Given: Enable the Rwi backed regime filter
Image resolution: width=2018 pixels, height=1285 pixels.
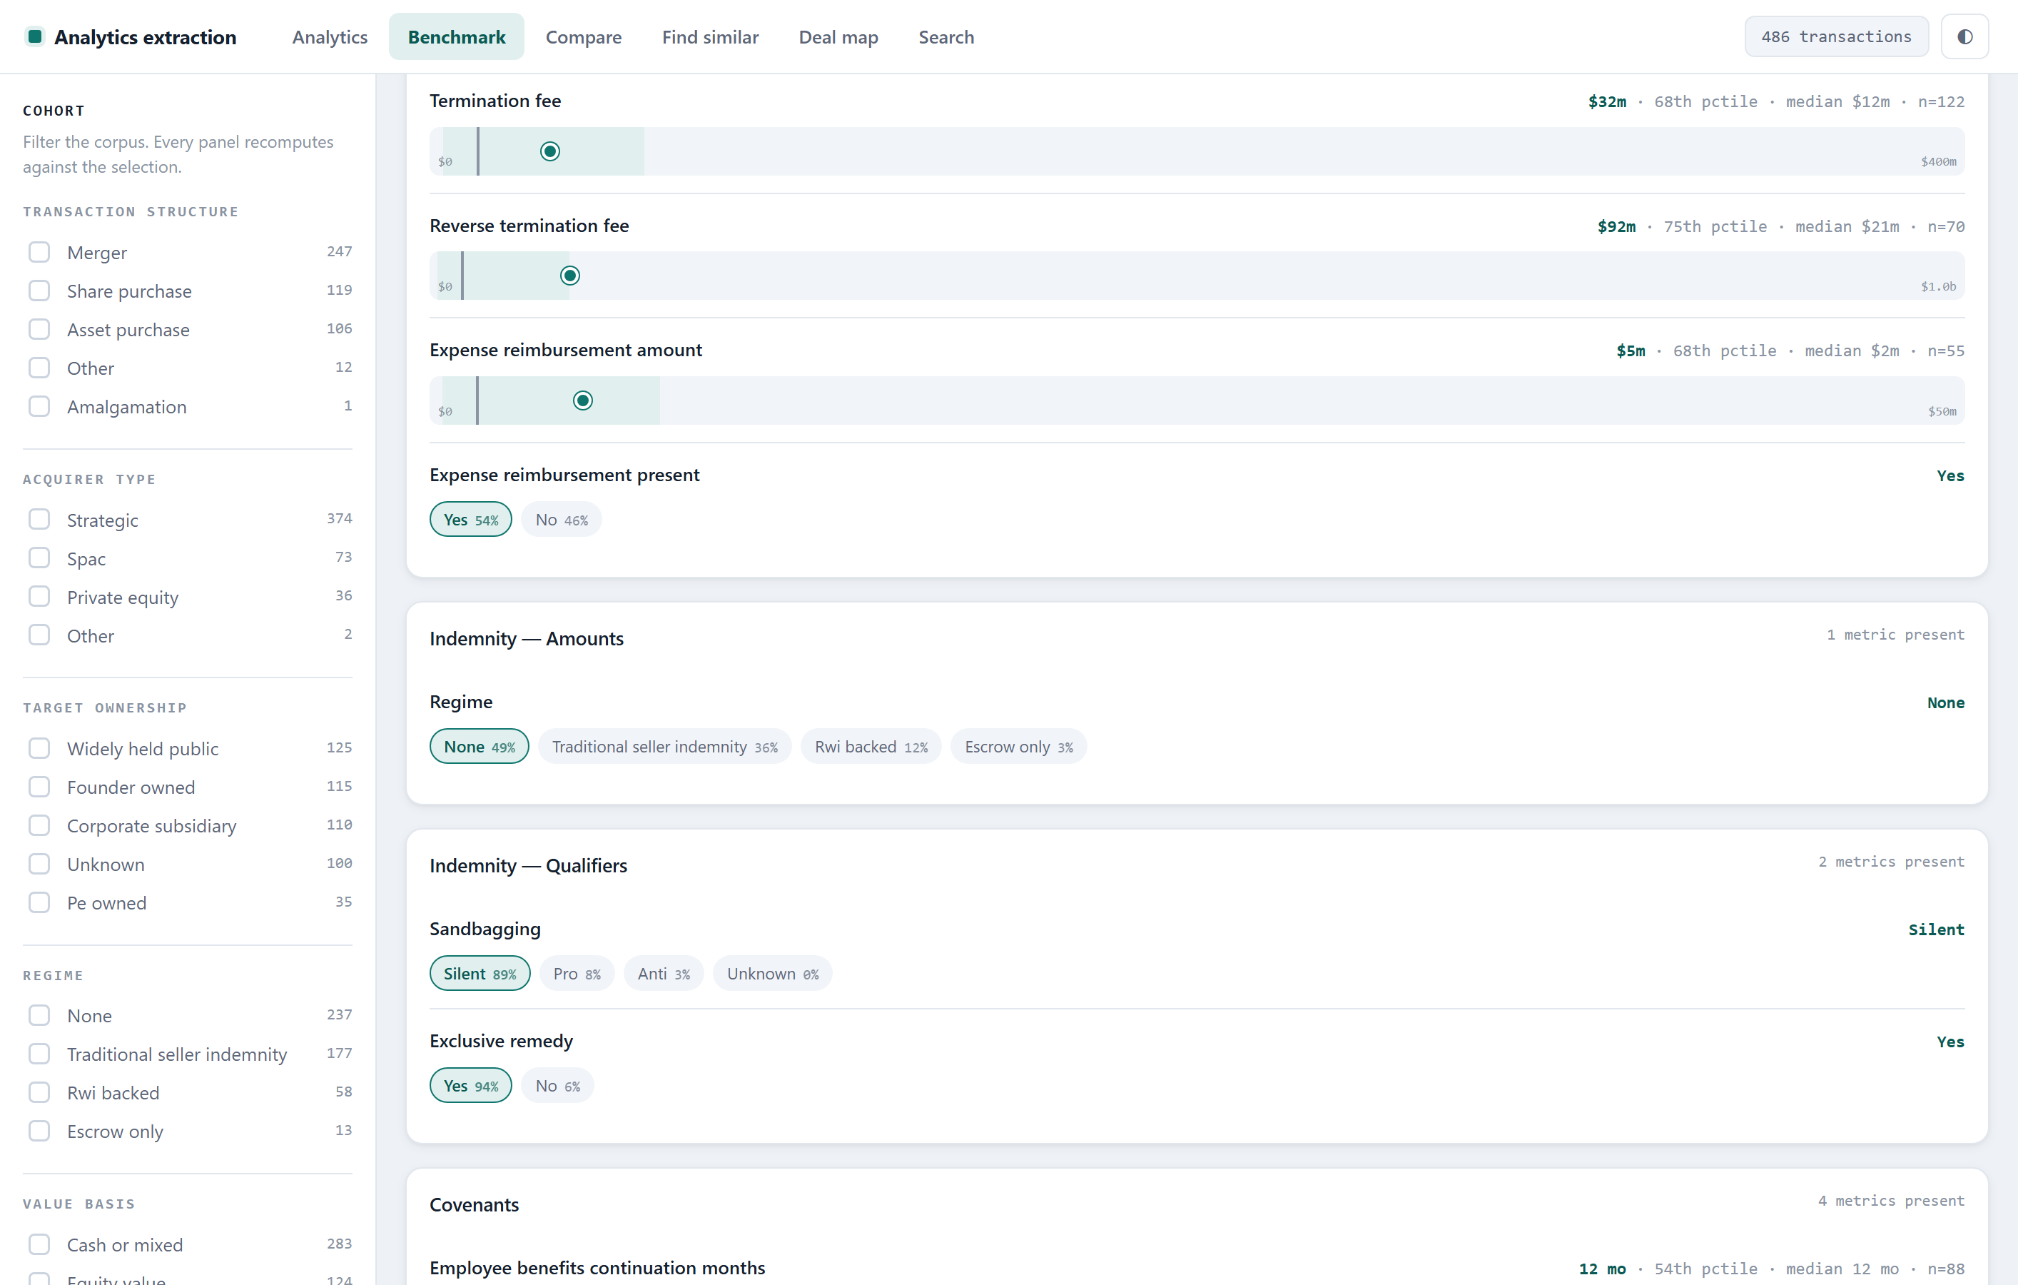Looking at the screenshot, I should coord(39,1093).
